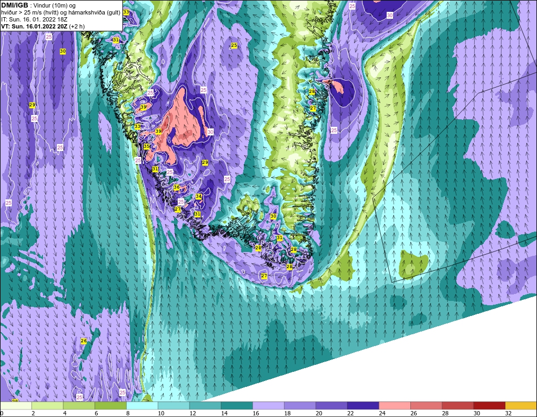Viewport: 537px width, 417px height.
Task: Click the yellow 34 gust label
Action: (199, 196)
